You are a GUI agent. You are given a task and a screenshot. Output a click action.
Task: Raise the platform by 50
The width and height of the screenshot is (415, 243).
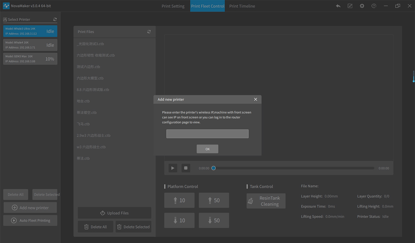(x=214, y=200)
